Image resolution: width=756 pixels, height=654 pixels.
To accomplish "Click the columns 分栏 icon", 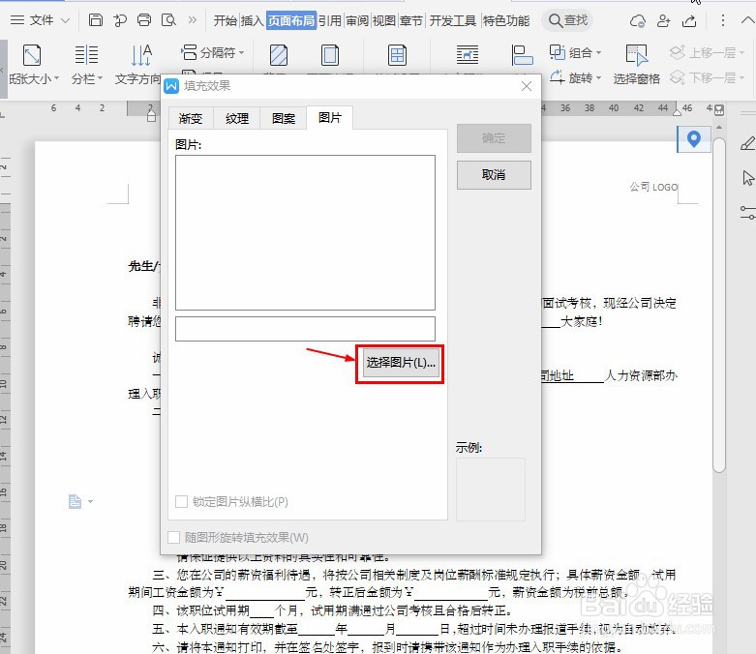I will pyautogui.click(x=87, y=55).
